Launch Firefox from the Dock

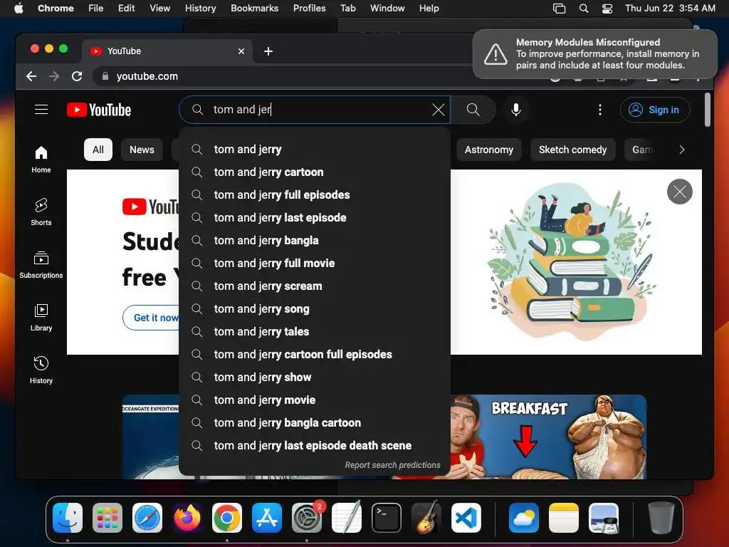(187, 518)
